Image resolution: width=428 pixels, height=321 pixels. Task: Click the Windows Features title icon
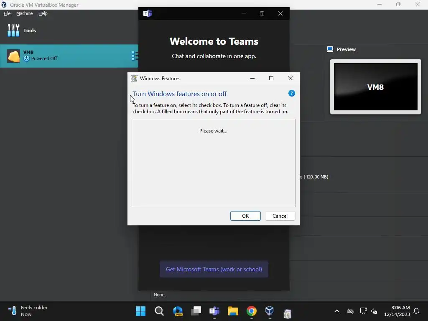(134, 78)
